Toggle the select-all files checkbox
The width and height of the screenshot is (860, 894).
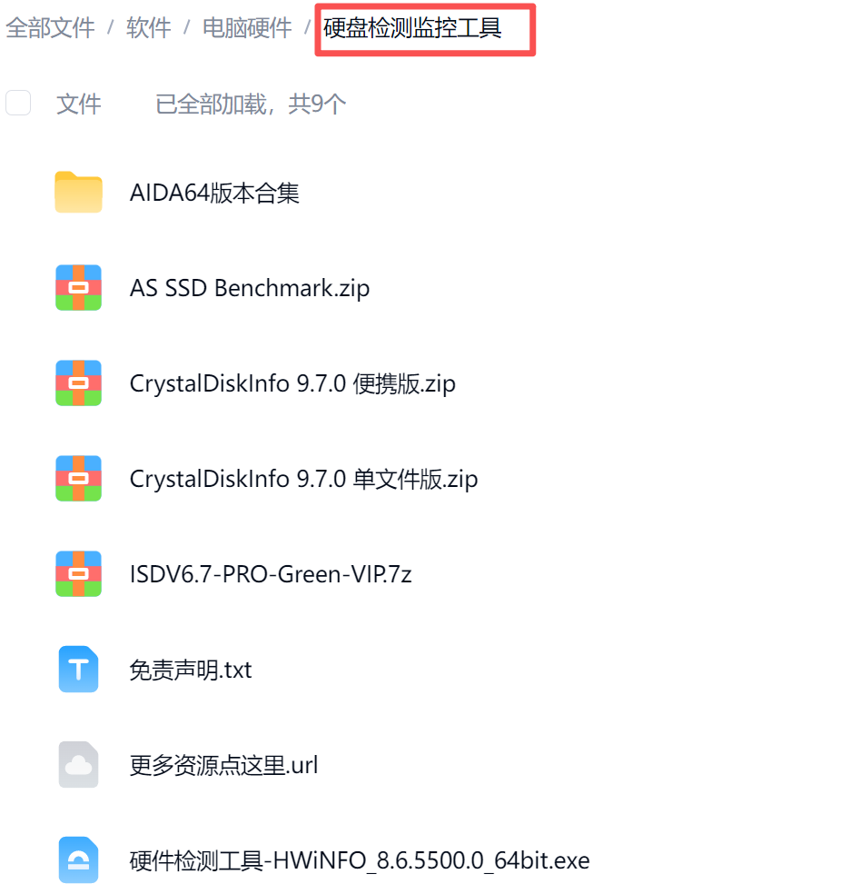[18, 104]
